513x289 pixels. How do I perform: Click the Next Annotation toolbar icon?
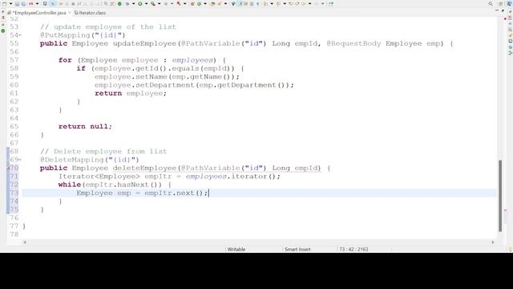coord(265,3)
